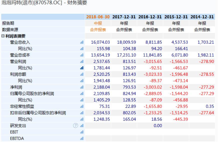Open chart icon for 净利润 row
This screenshot has width=218, height=142.
tap(82, 87)
